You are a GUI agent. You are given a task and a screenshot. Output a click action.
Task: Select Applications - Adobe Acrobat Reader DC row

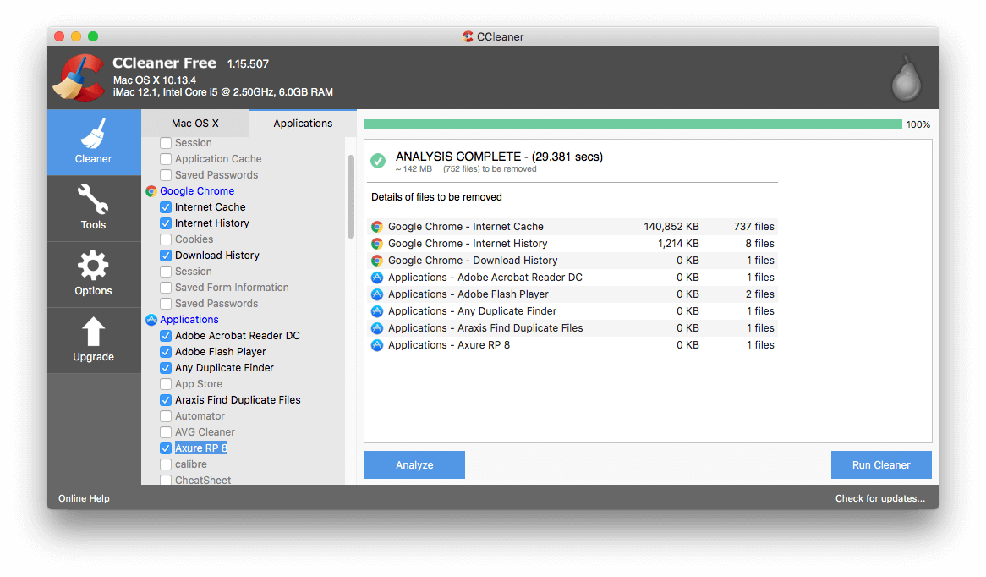(x=572, y=278)
